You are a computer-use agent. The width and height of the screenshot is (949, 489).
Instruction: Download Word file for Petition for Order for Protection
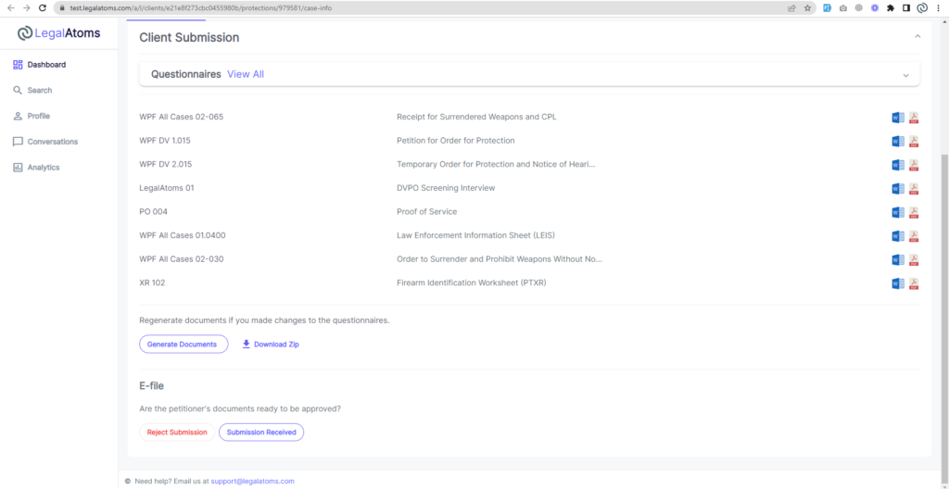pyautogui.click(x=897, y=142)
